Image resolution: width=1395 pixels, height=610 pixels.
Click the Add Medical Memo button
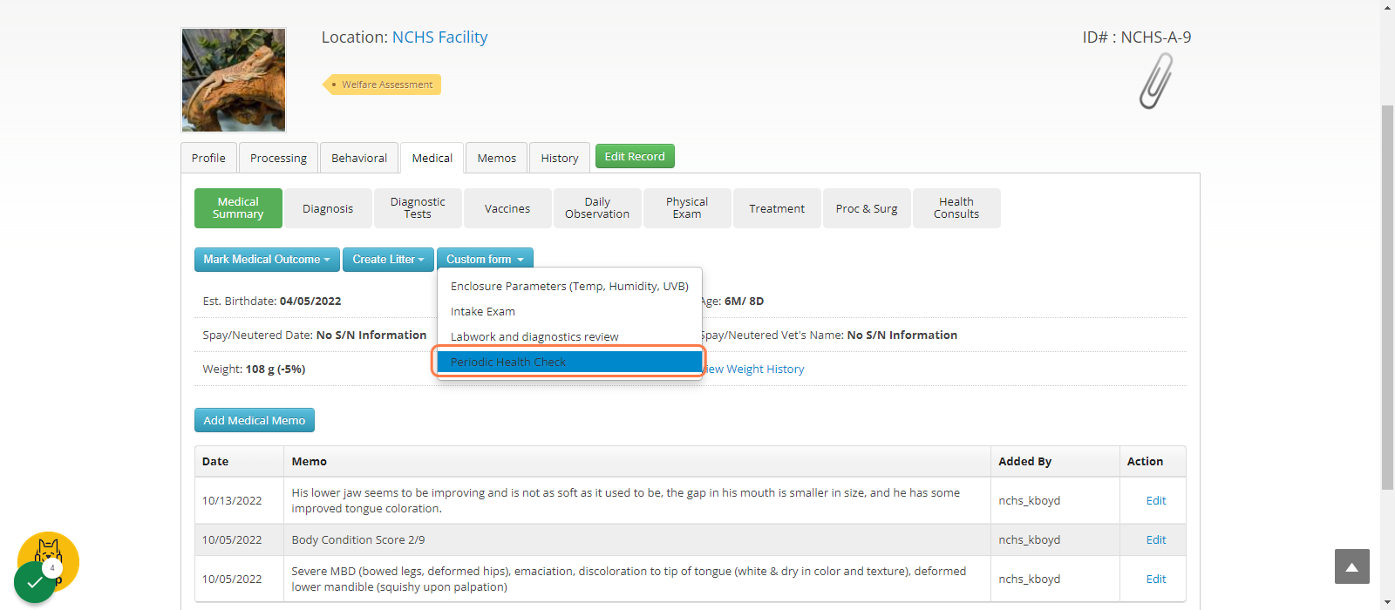pos(255,420)
